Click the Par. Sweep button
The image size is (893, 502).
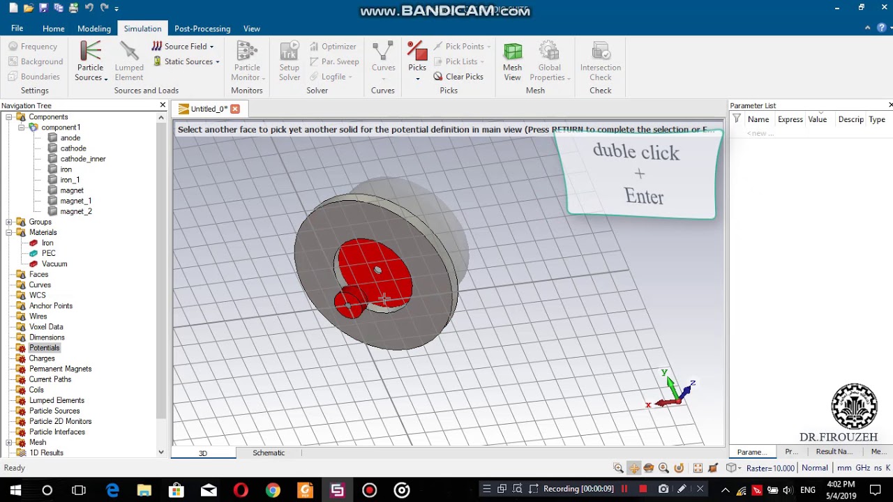(334, 61)
